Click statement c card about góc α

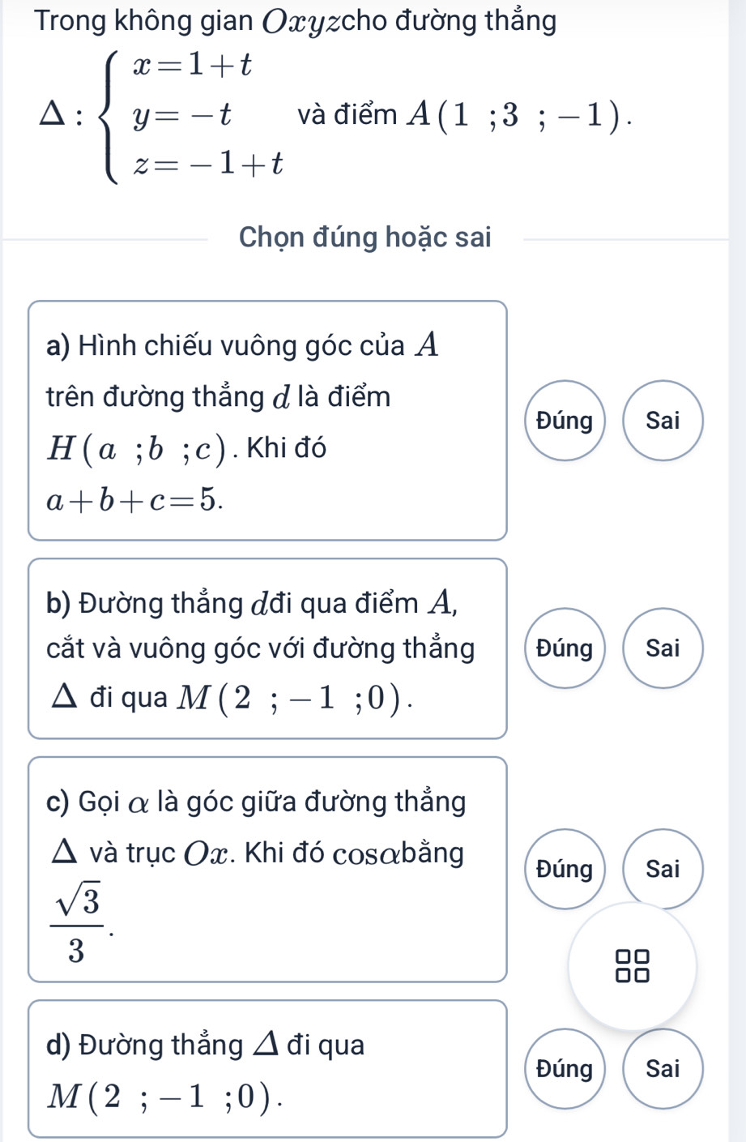pyautogui.click(x=267, y=869)
